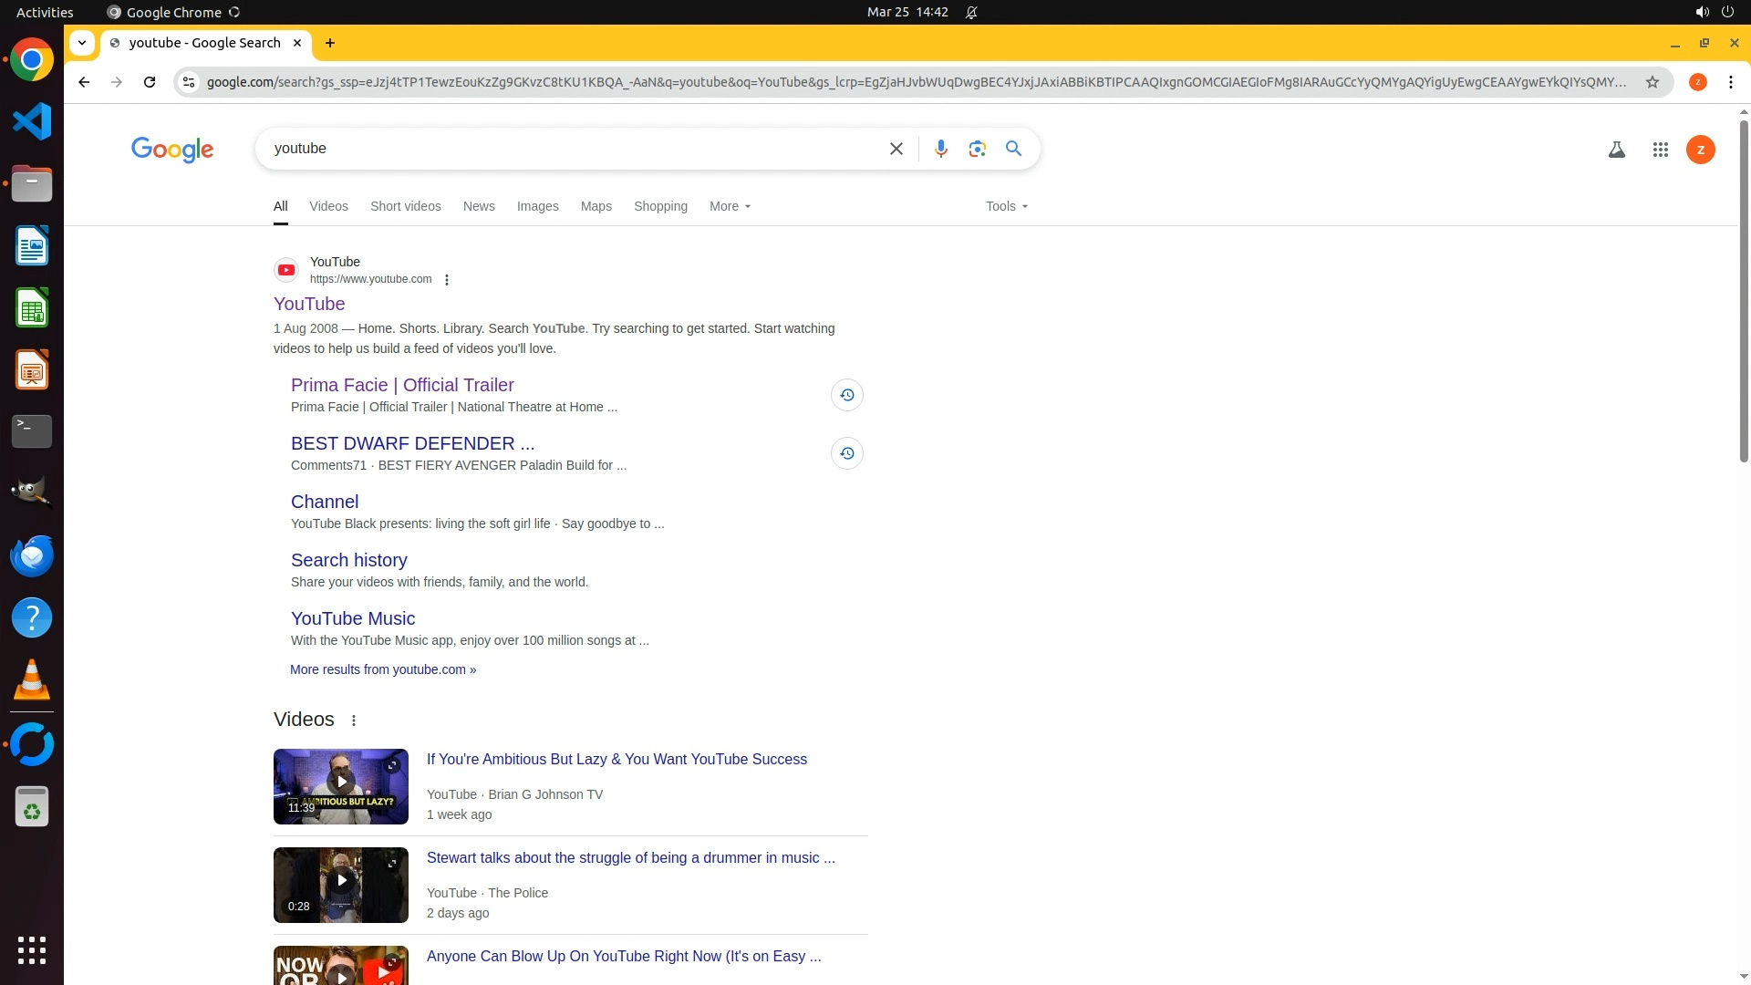Screen dimensions: 1751x985
Task: Clear the search box with X icon
Action: point(896,149)
